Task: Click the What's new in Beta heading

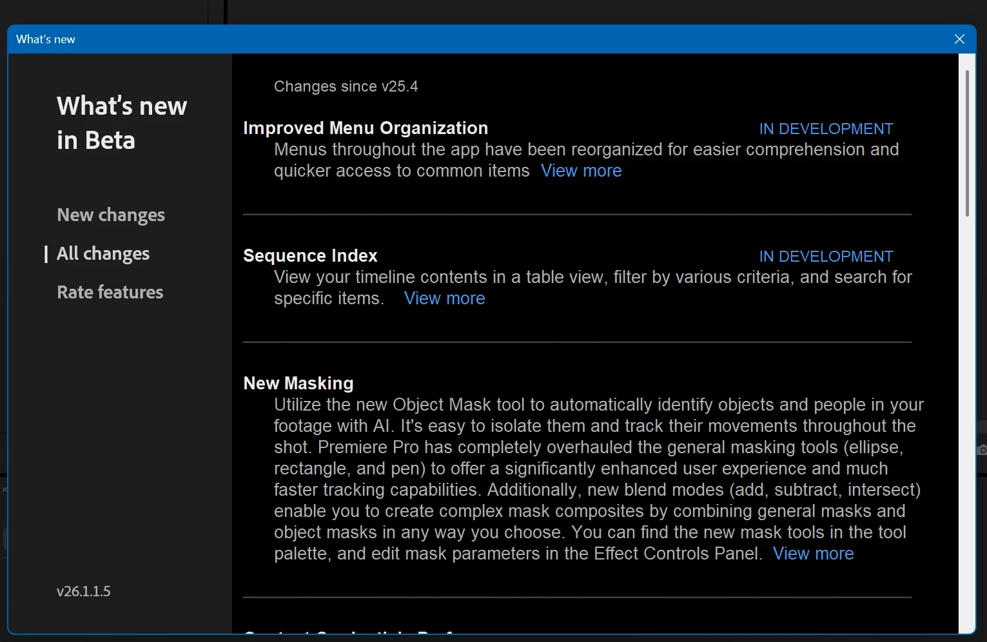Action: pos(122,123)
